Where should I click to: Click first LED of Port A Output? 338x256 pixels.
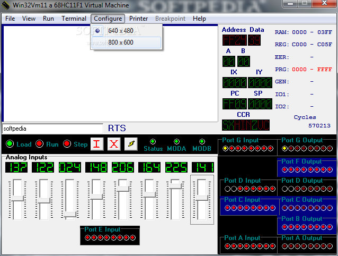[x=284, y=246]
